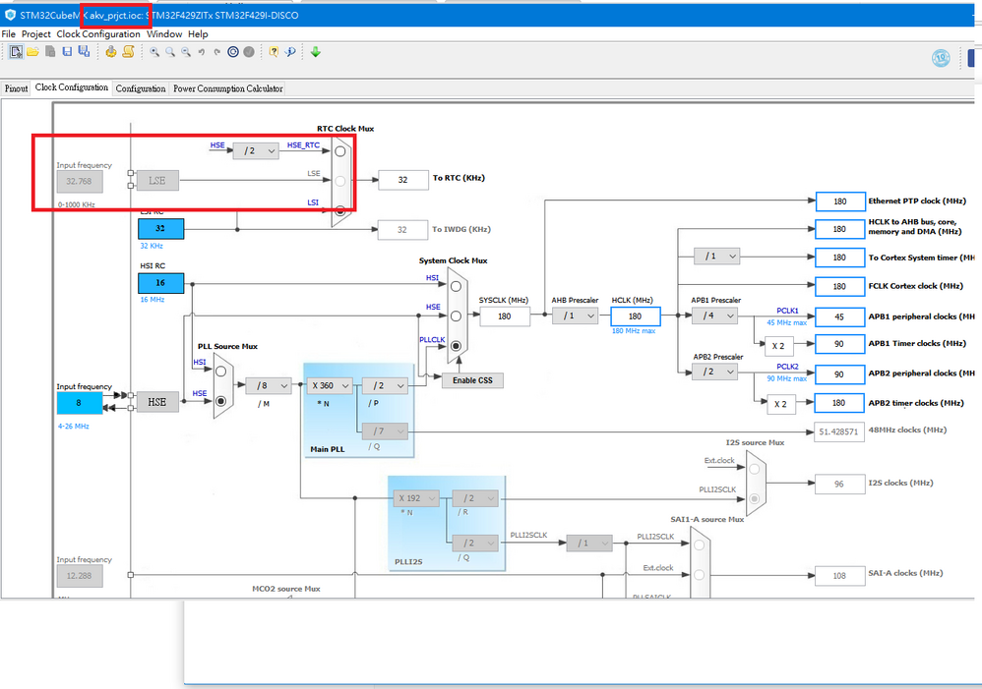
Task: Zoom out of the clock diagram
Action: tap(186, 52)
